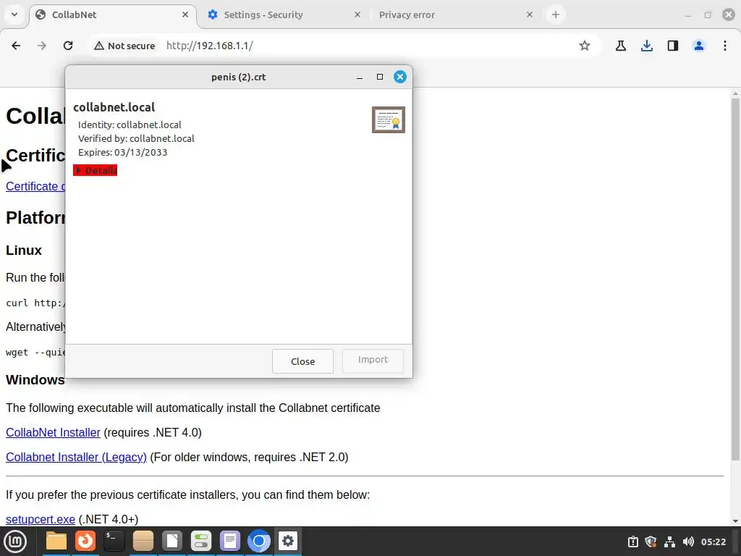Screen dimensions: 741x556
Task: Minimize the penis (2).crt dialog
Action: (360, 77)
